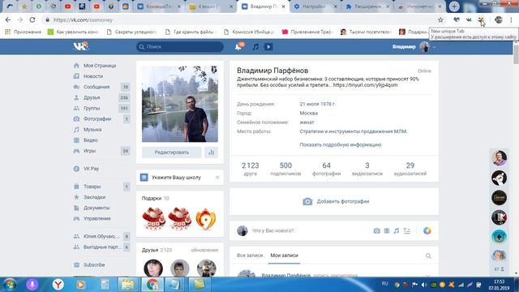Switch to the 'Все записи' tab
Screen dimensions: 519x292
click(250, 255)
